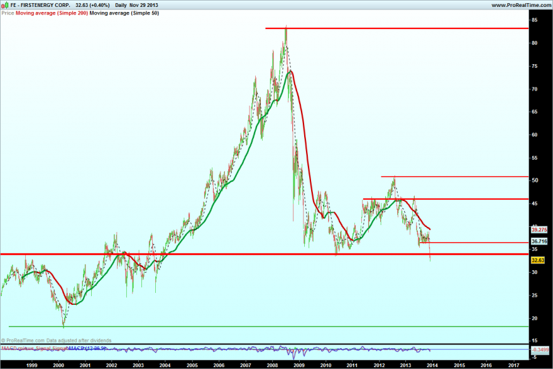Select the FE - FIRSTENERGY CORP. title text
The height and width of the screenshot is (369, 553).
40,5
